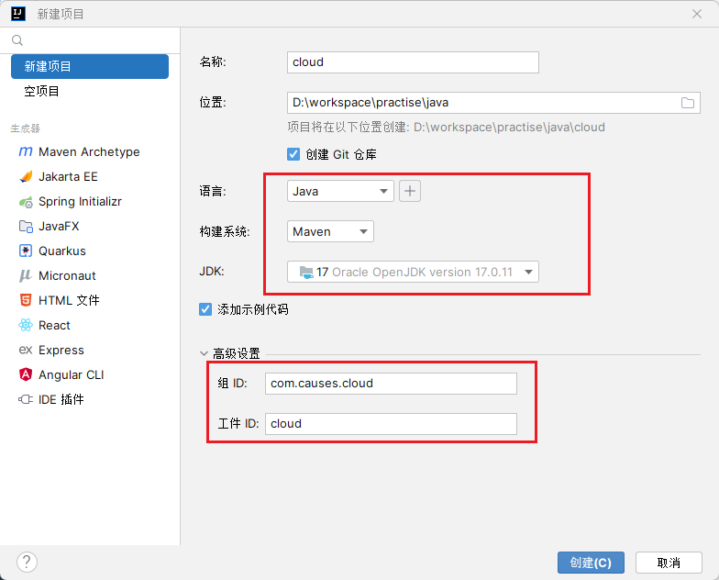Screen dimensions: 719x580
Task: Open the Java language dropdown
Action: pos(340,191)
